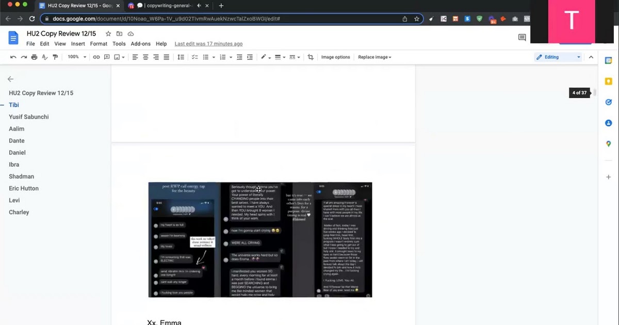Expand the Editing mode dropdown
619x325 pixels.
click(559, 57)
